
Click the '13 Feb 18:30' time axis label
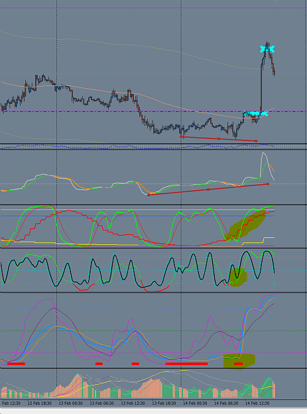click(164, 403)
